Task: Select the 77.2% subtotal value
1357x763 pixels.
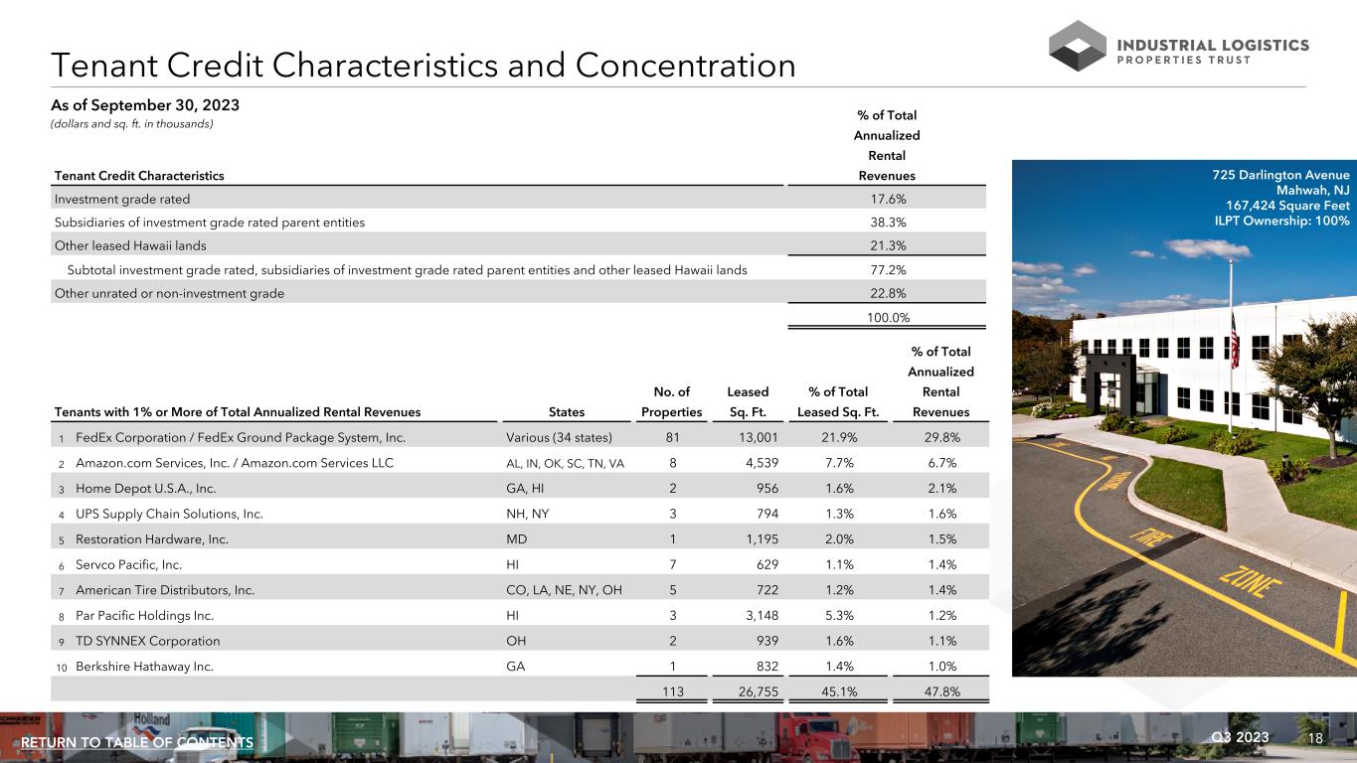Action: pyautogui.click(x=887, y=269)
